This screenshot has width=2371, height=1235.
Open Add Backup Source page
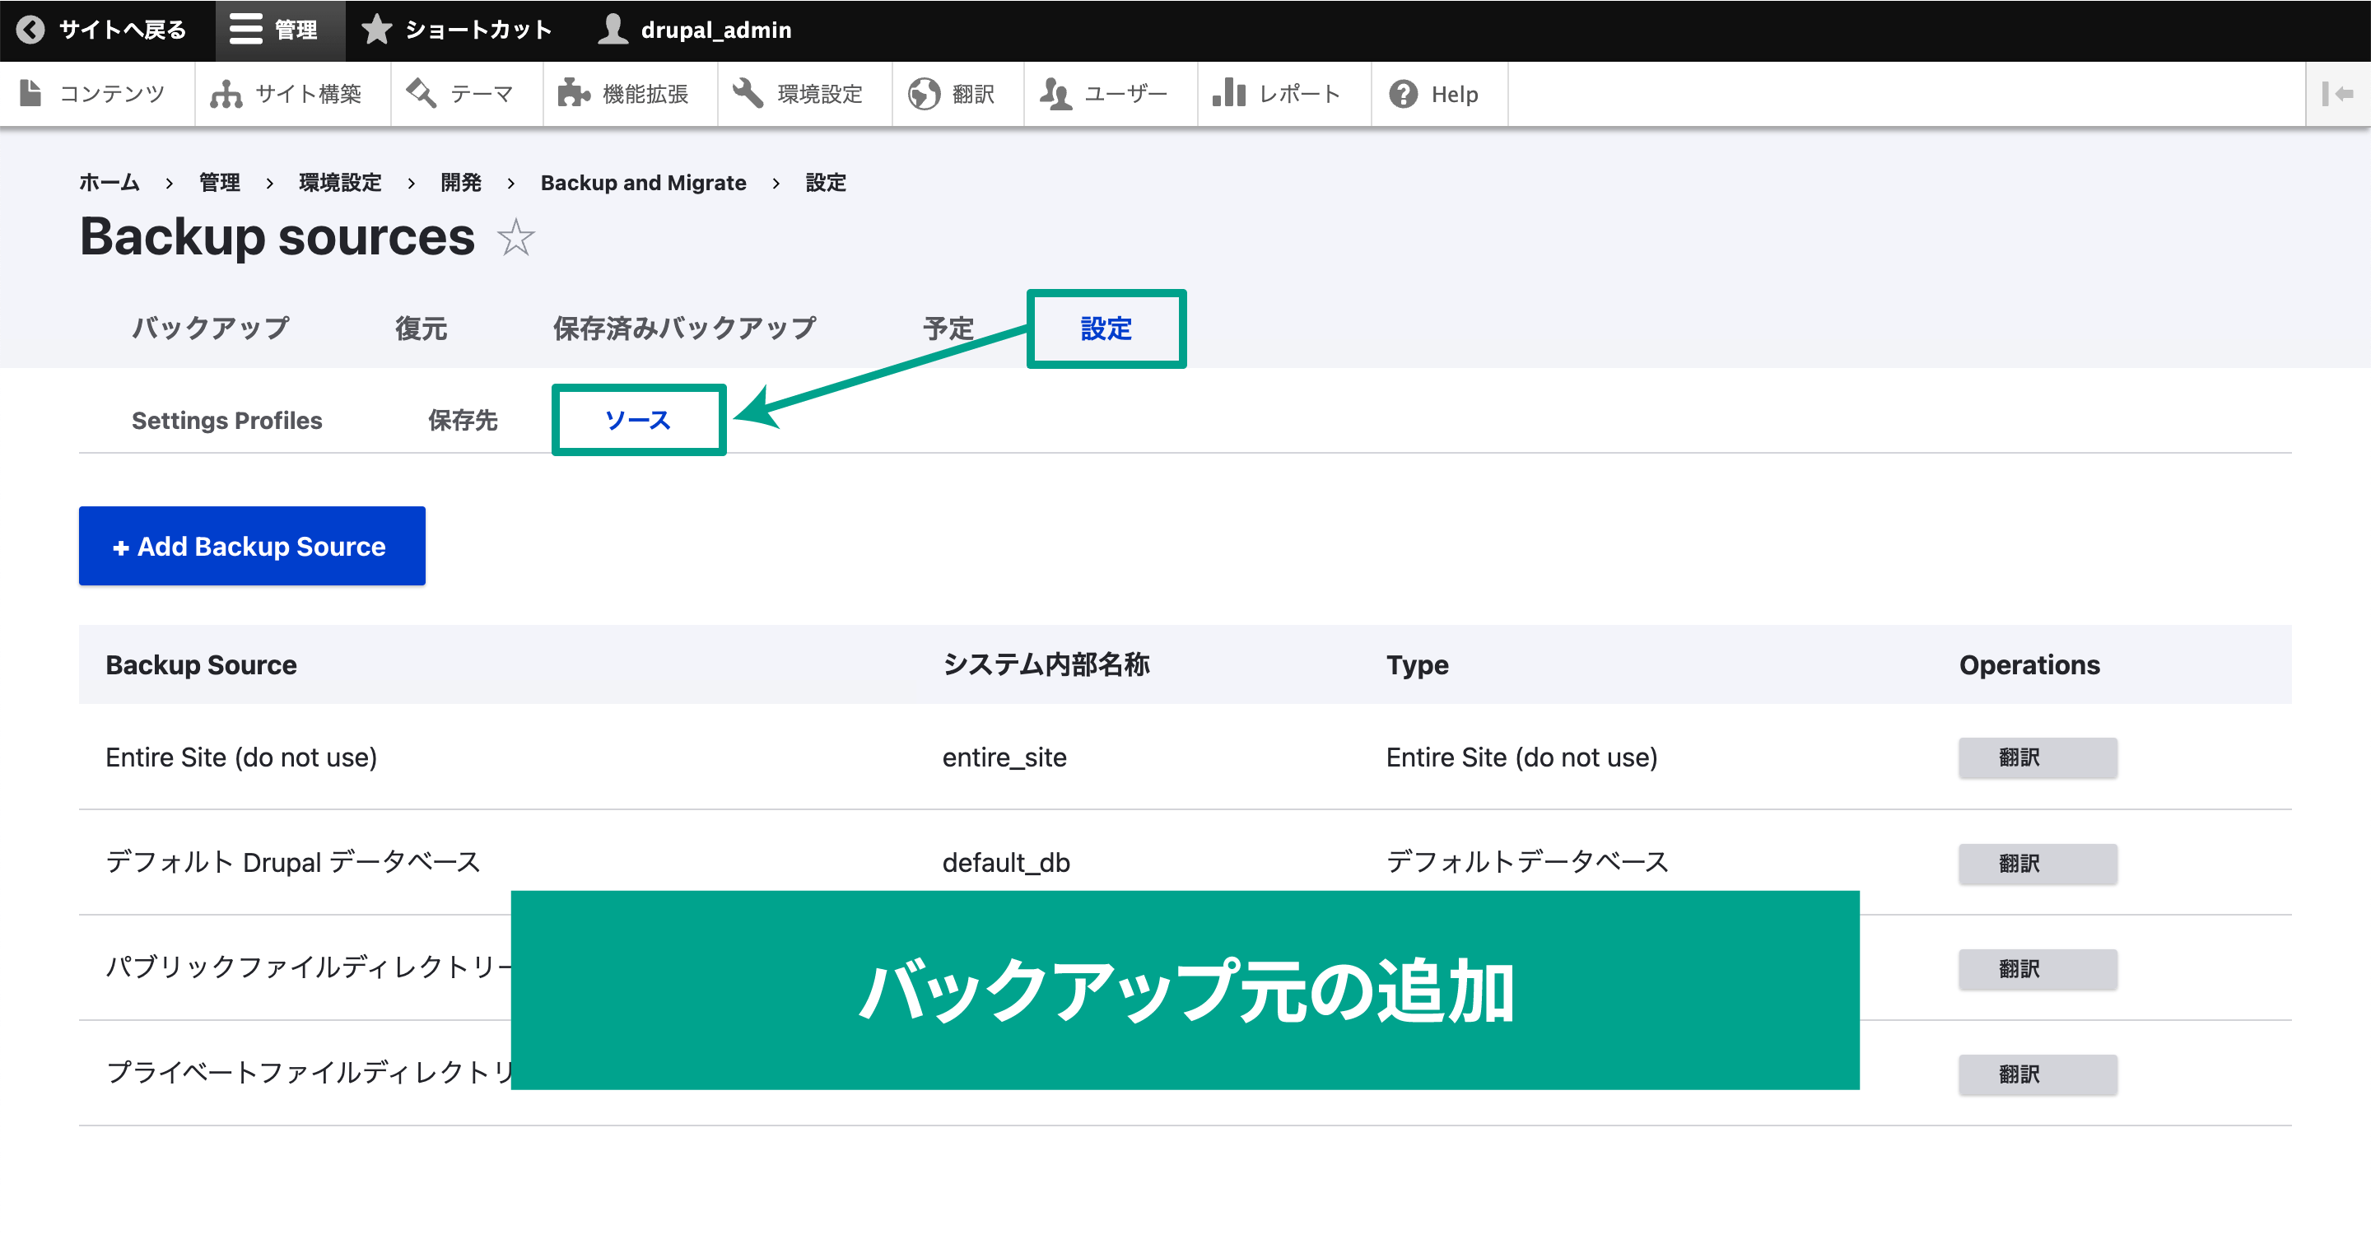click(x=251, y=547)
